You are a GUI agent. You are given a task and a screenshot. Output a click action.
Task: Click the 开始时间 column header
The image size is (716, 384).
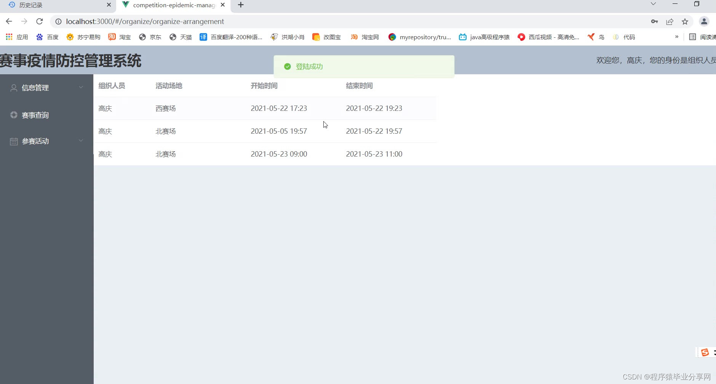pyautogui.click(x=264, y=86)
